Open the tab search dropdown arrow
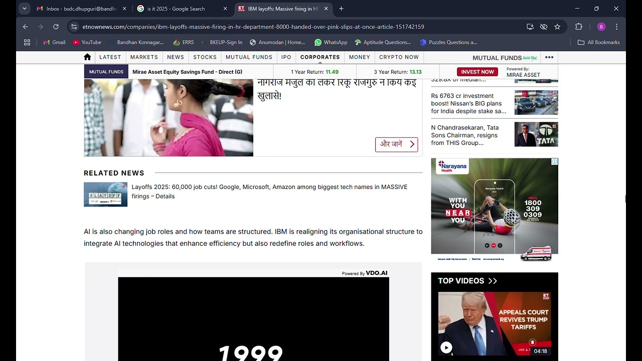Viewport: 642px width, 361px height. 24,9
